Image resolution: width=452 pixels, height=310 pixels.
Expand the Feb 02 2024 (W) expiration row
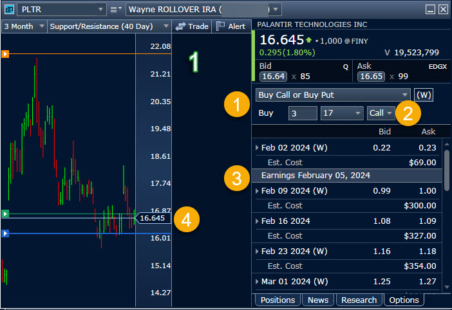click(x=258, y=148)
